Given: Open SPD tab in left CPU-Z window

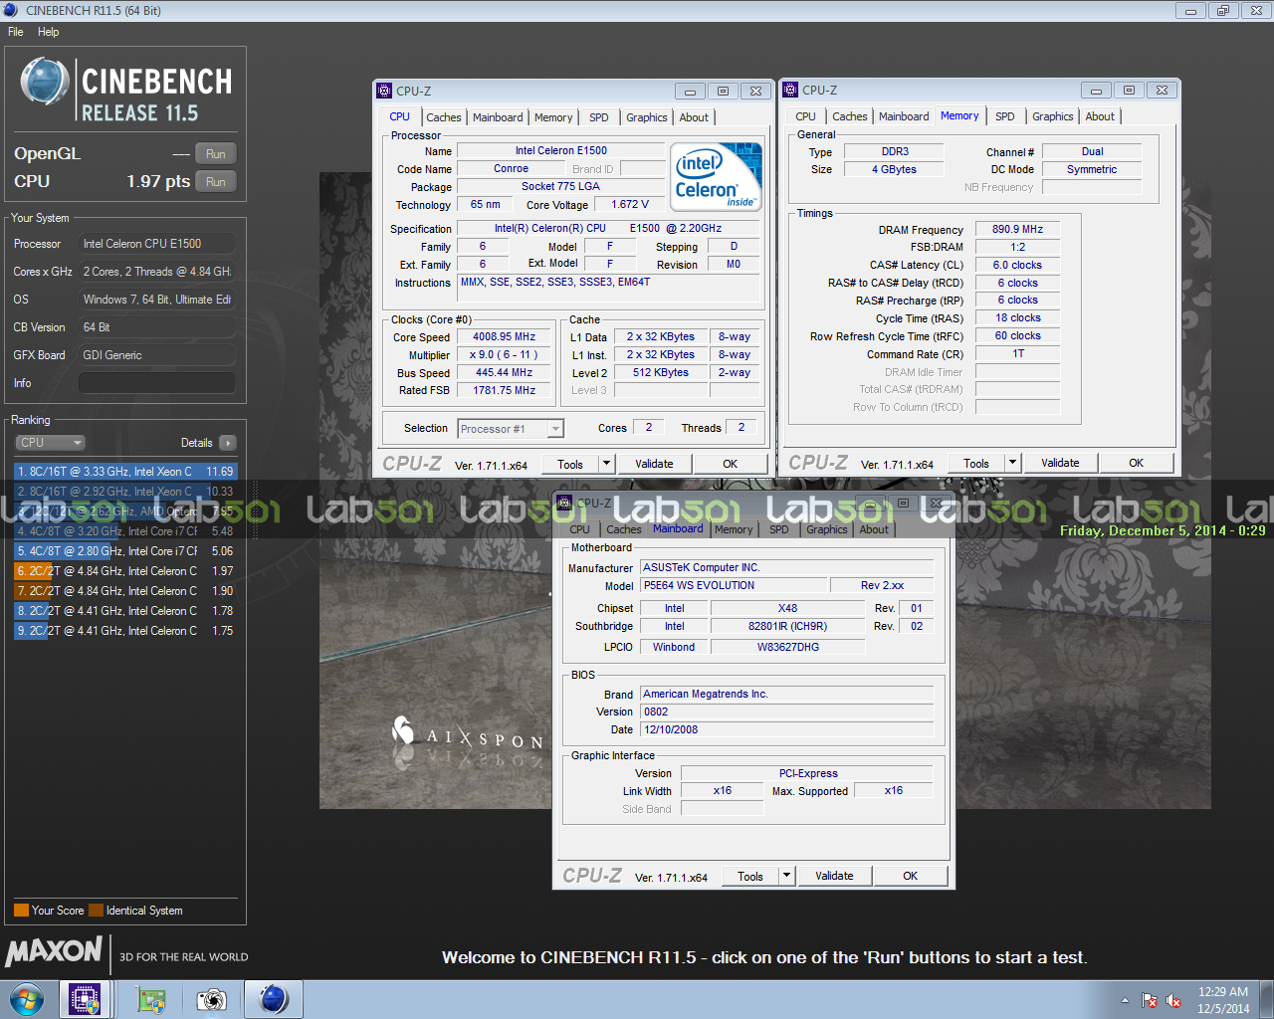Looking at the screenshot, I should point(598,117).
